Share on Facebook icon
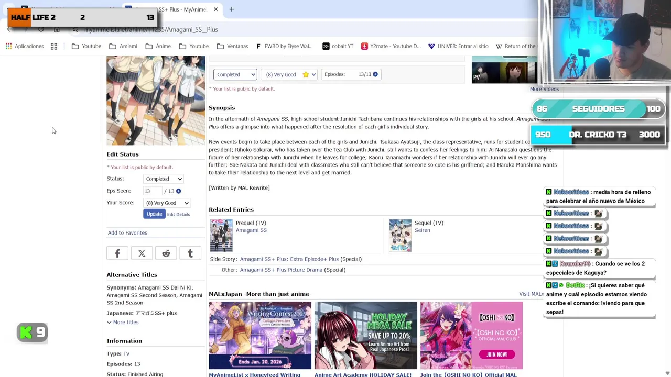This screenshot has height=377, width=671. (x=117, y=253)
